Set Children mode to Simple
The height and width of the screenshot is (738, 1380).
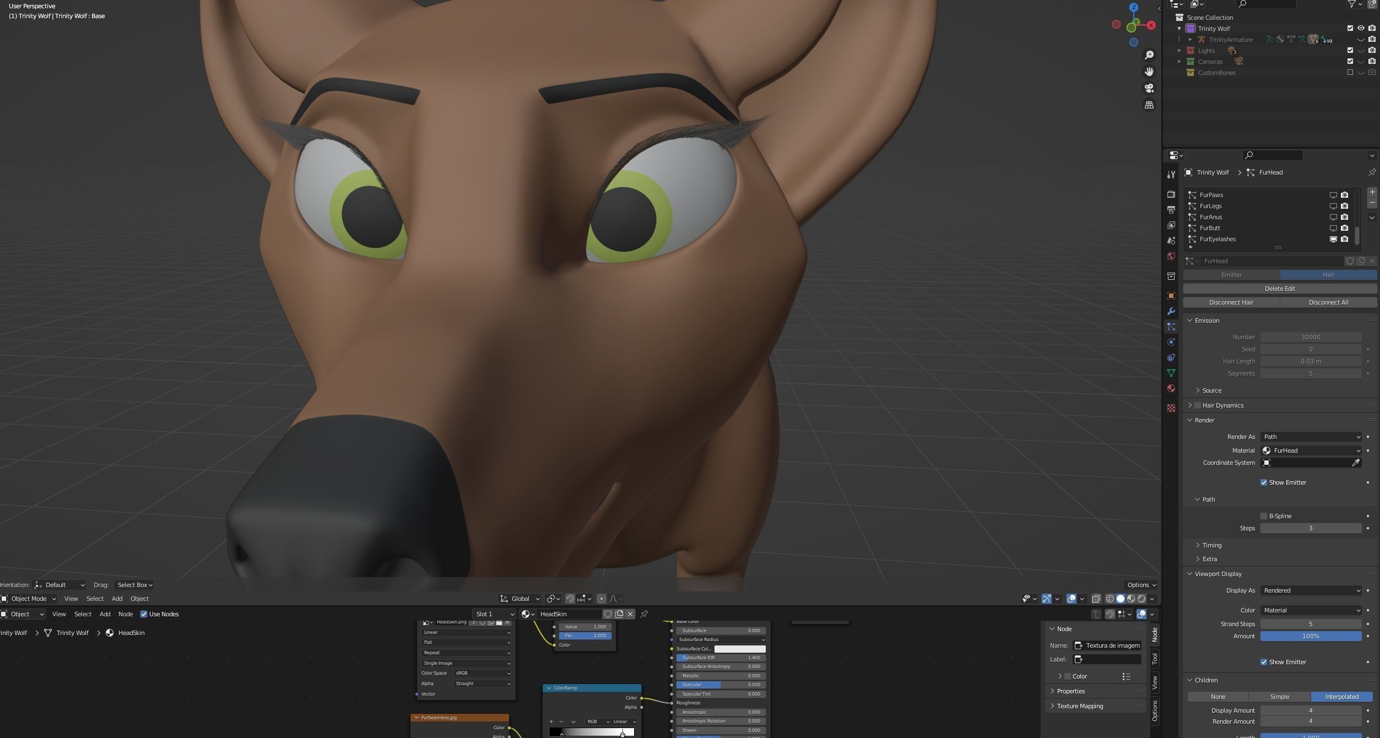(x=1279, y=697)
